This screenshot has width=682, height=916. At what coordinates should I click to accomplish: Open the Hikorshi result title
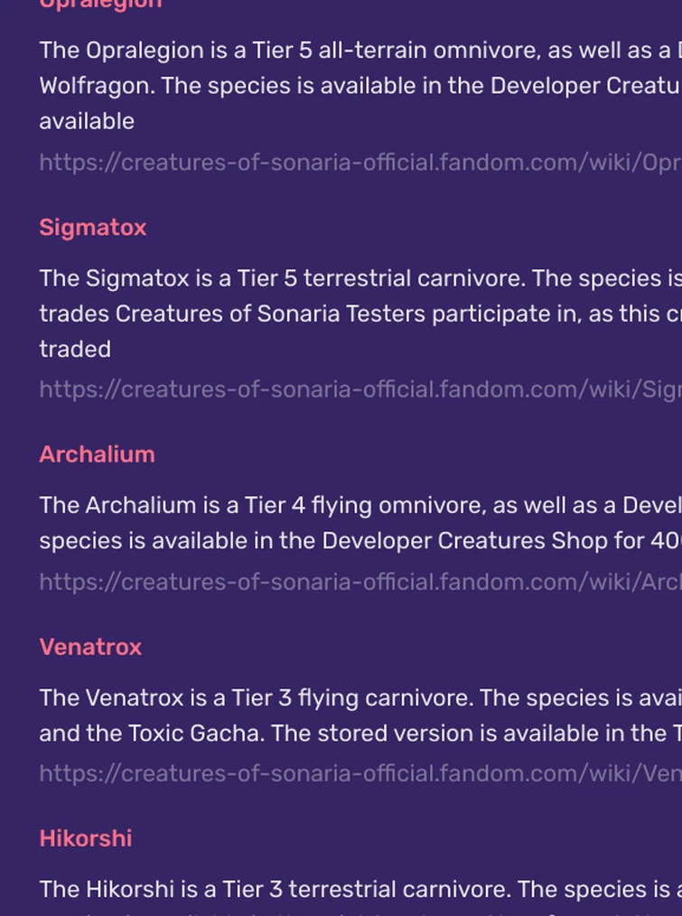(x=86, y=838)
